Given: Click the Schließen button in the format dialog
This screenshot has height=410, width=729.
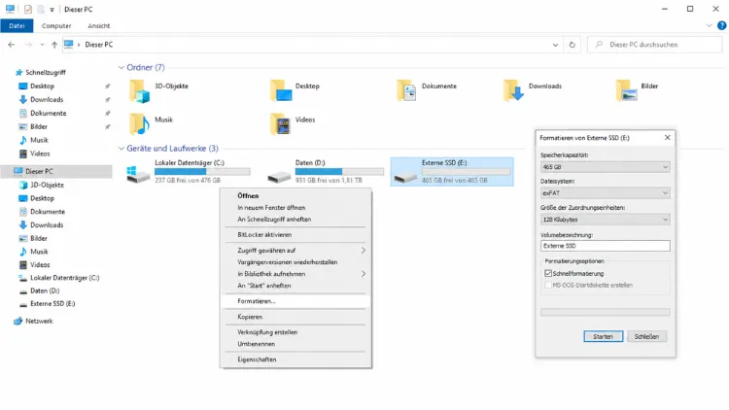Looking at the screenshot, I should (x=646, y=336).
